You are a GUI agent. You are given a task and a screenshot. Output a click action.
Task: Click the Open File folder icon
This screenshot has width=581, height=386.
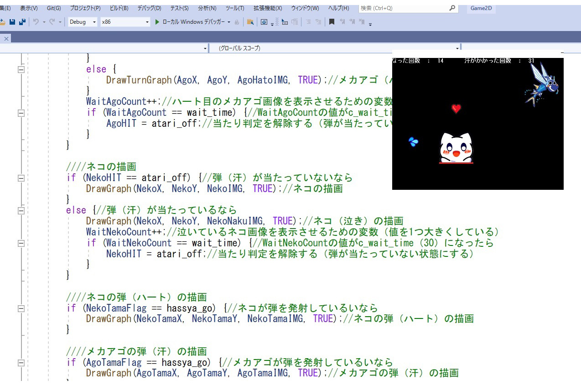point(2,22)
